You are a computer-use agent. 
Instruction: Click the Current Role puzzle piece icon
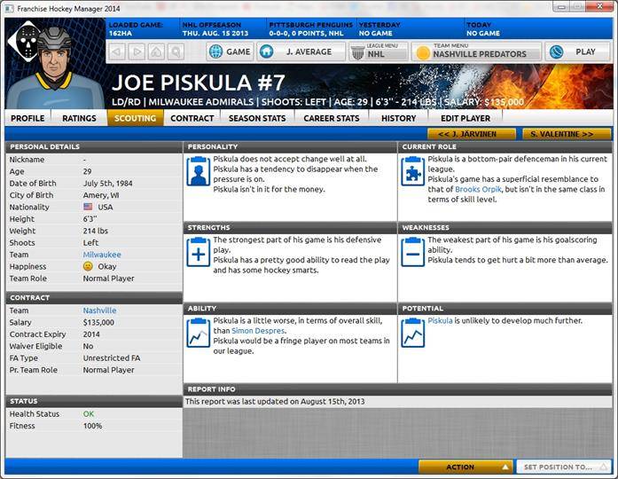[x=412, y=171]
